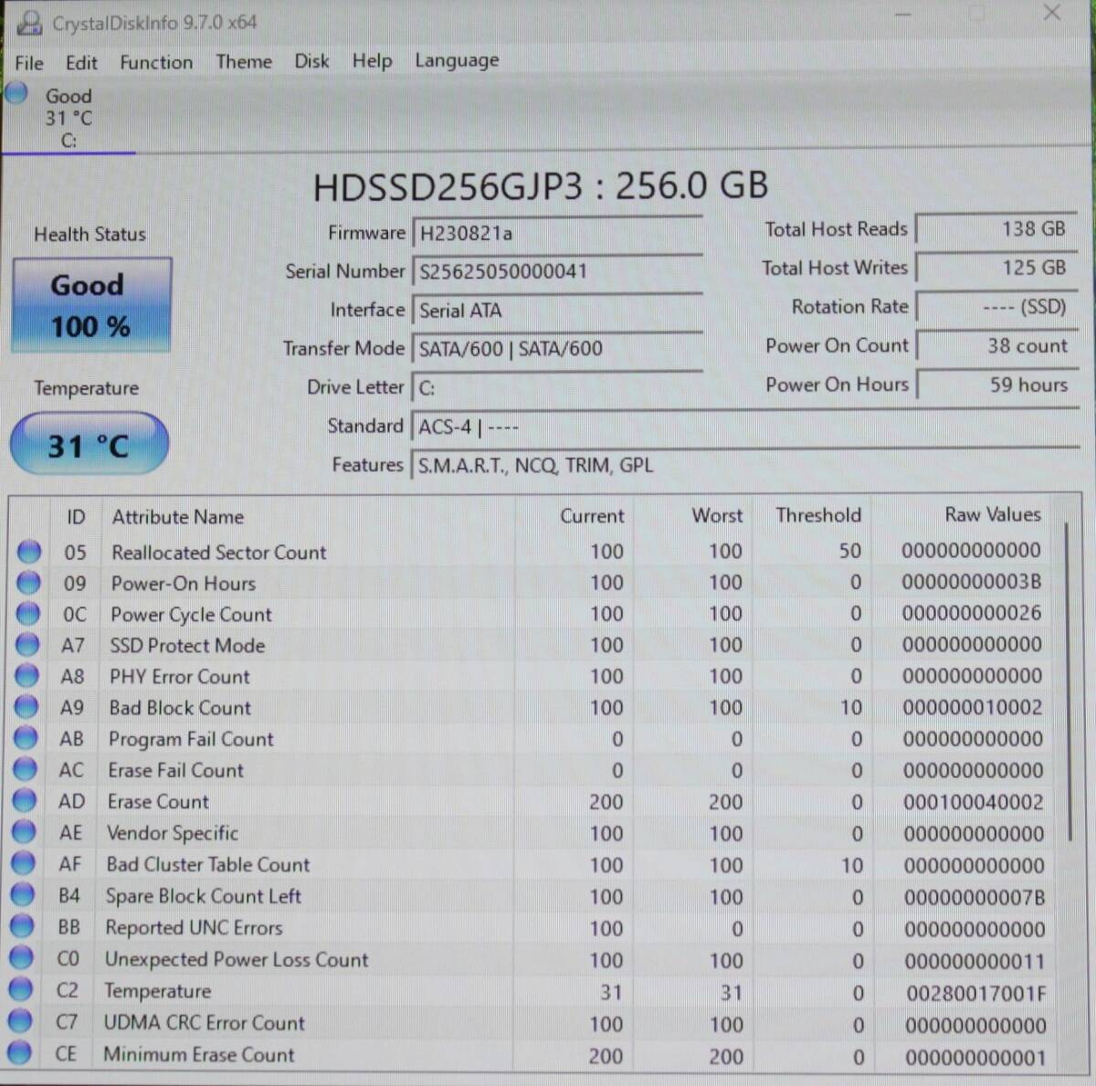Click the status orb beside Good 31 °C C: drive
This screenshot has height=1086, width=1096.
point(16,93)
